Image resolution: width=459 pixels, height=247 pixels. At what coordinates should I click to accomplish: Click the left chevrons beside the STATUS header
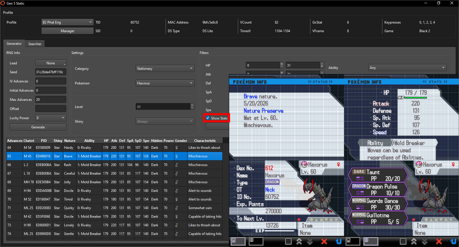click(310, 82)
